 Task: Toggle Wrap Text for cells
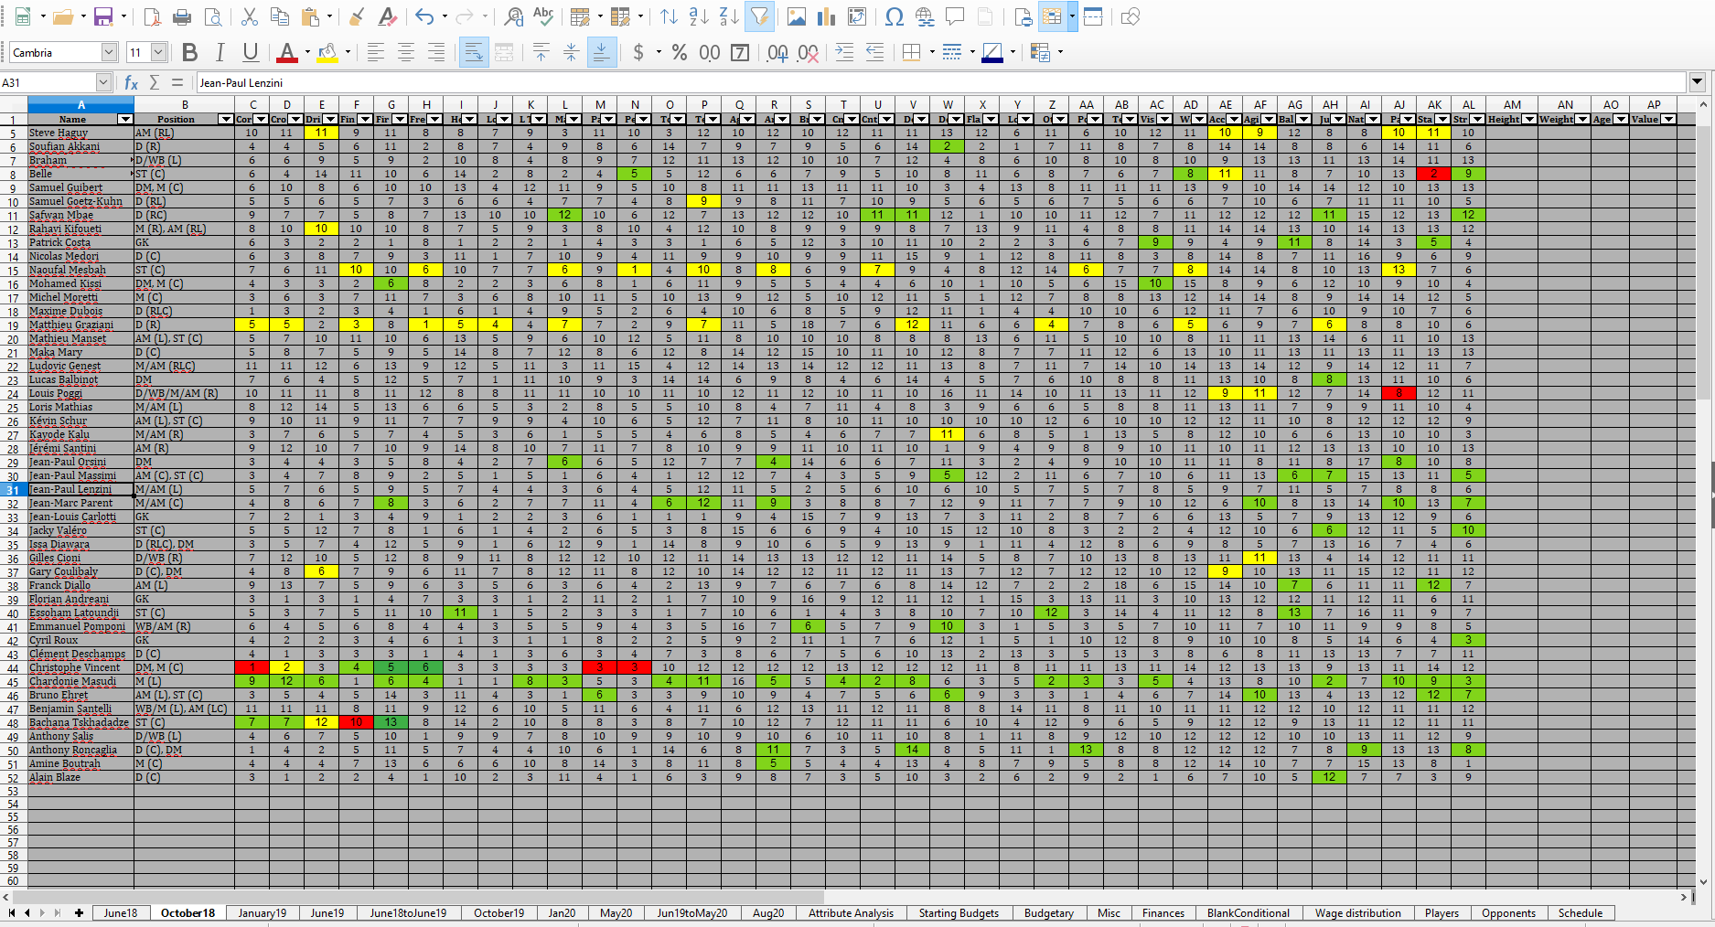pos(473,53)
